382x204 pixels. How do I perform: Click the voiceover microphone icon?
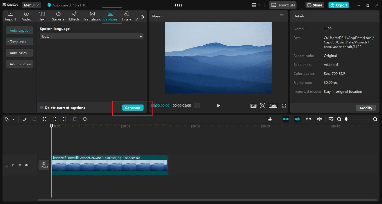[x=270, y=119]
